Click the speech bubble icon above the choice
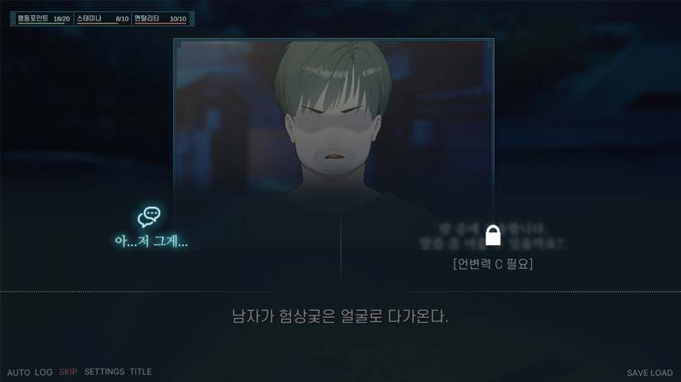 point(149,217)
